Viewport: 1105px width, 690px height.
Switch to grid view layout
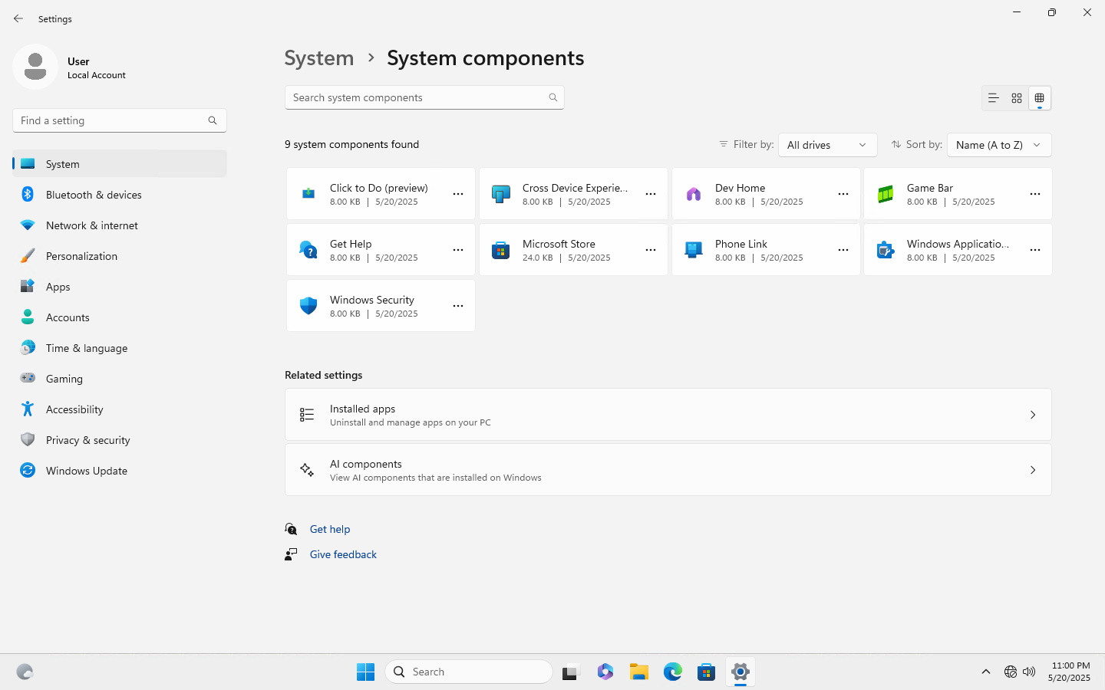[1017, 98]
